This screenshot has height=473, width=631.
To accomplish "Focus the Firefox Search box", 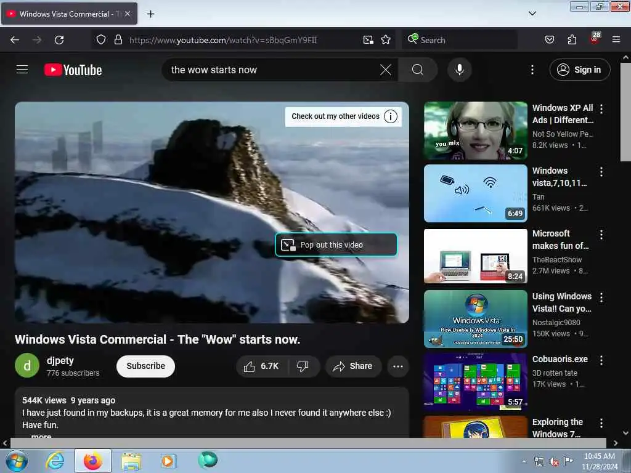I will 460,40.
